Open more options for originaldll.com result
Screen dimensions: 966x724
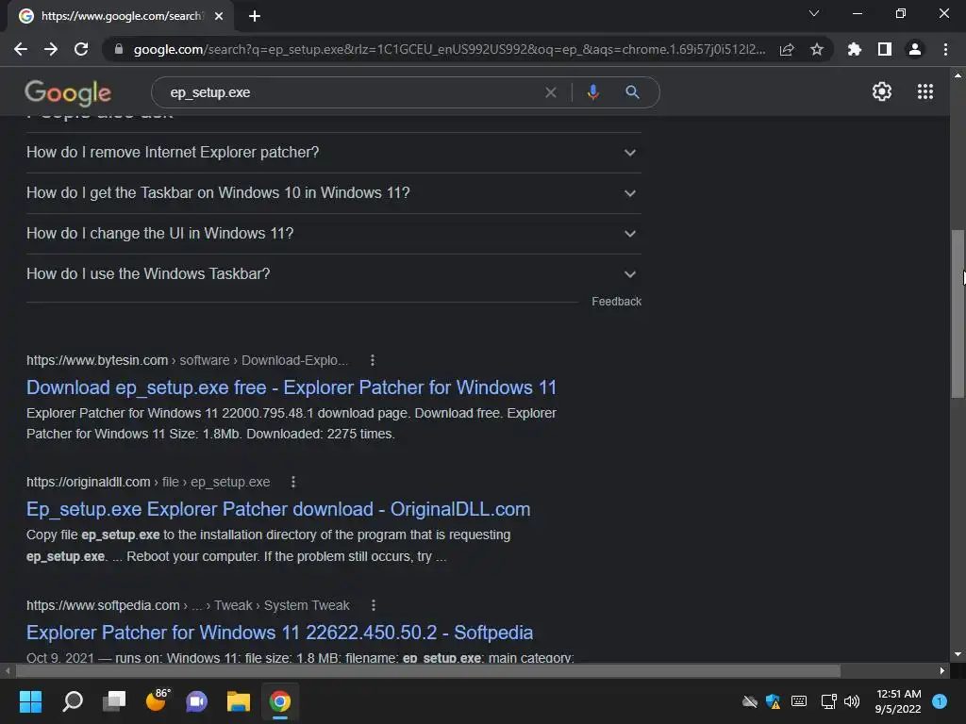point(293,482)
